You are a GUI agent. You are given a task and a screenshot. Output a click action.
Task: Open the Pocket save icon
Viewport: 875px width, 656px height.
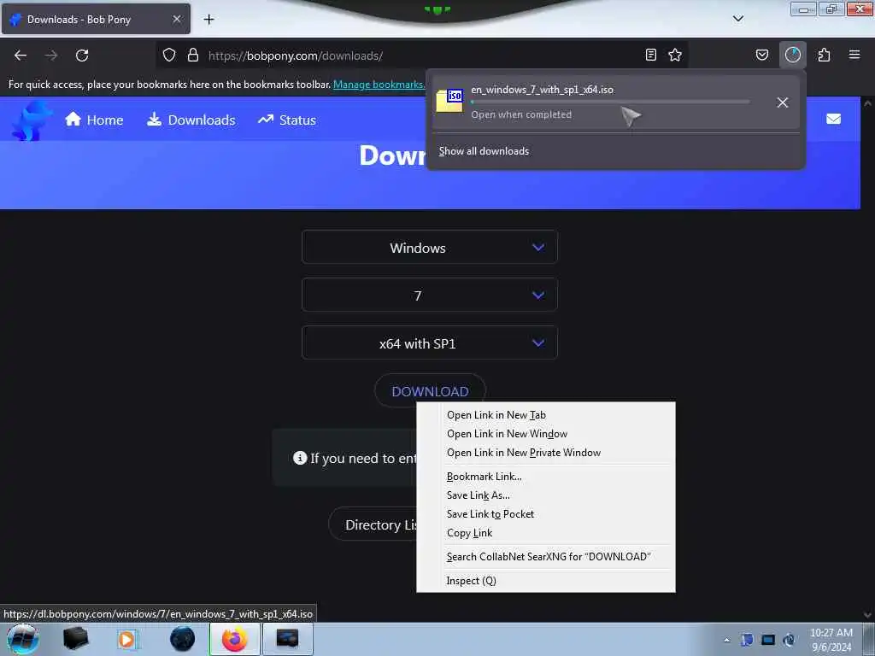[762, 55]
